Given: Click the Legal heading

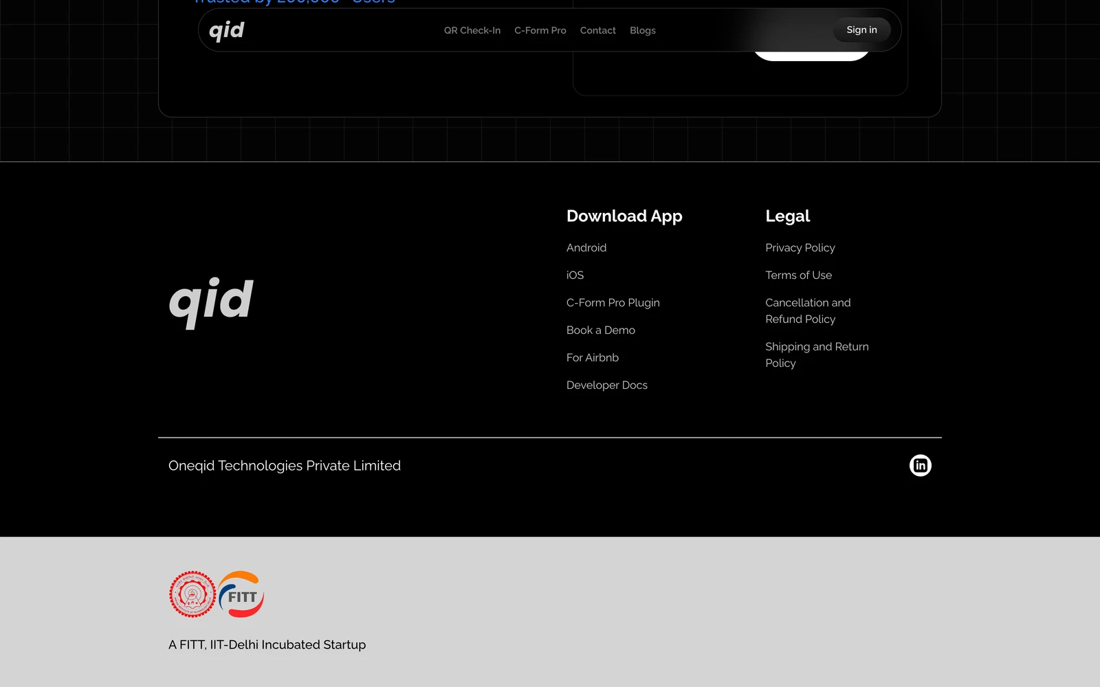Looking at the screenshot, I should click(788, 216).
